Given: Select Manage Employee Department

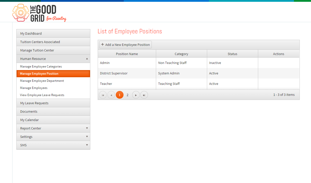Looking at the screenshot, I should click(x=53, y=81).
